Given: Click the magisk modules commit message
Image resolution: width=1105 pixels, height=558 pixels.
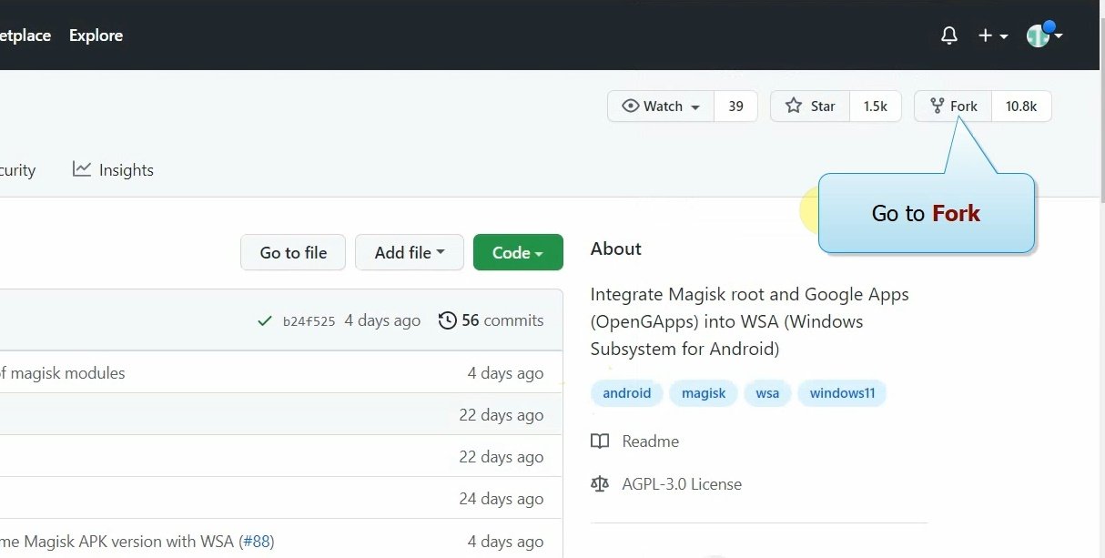Looking at the screenshot, I should pos(63,373).
